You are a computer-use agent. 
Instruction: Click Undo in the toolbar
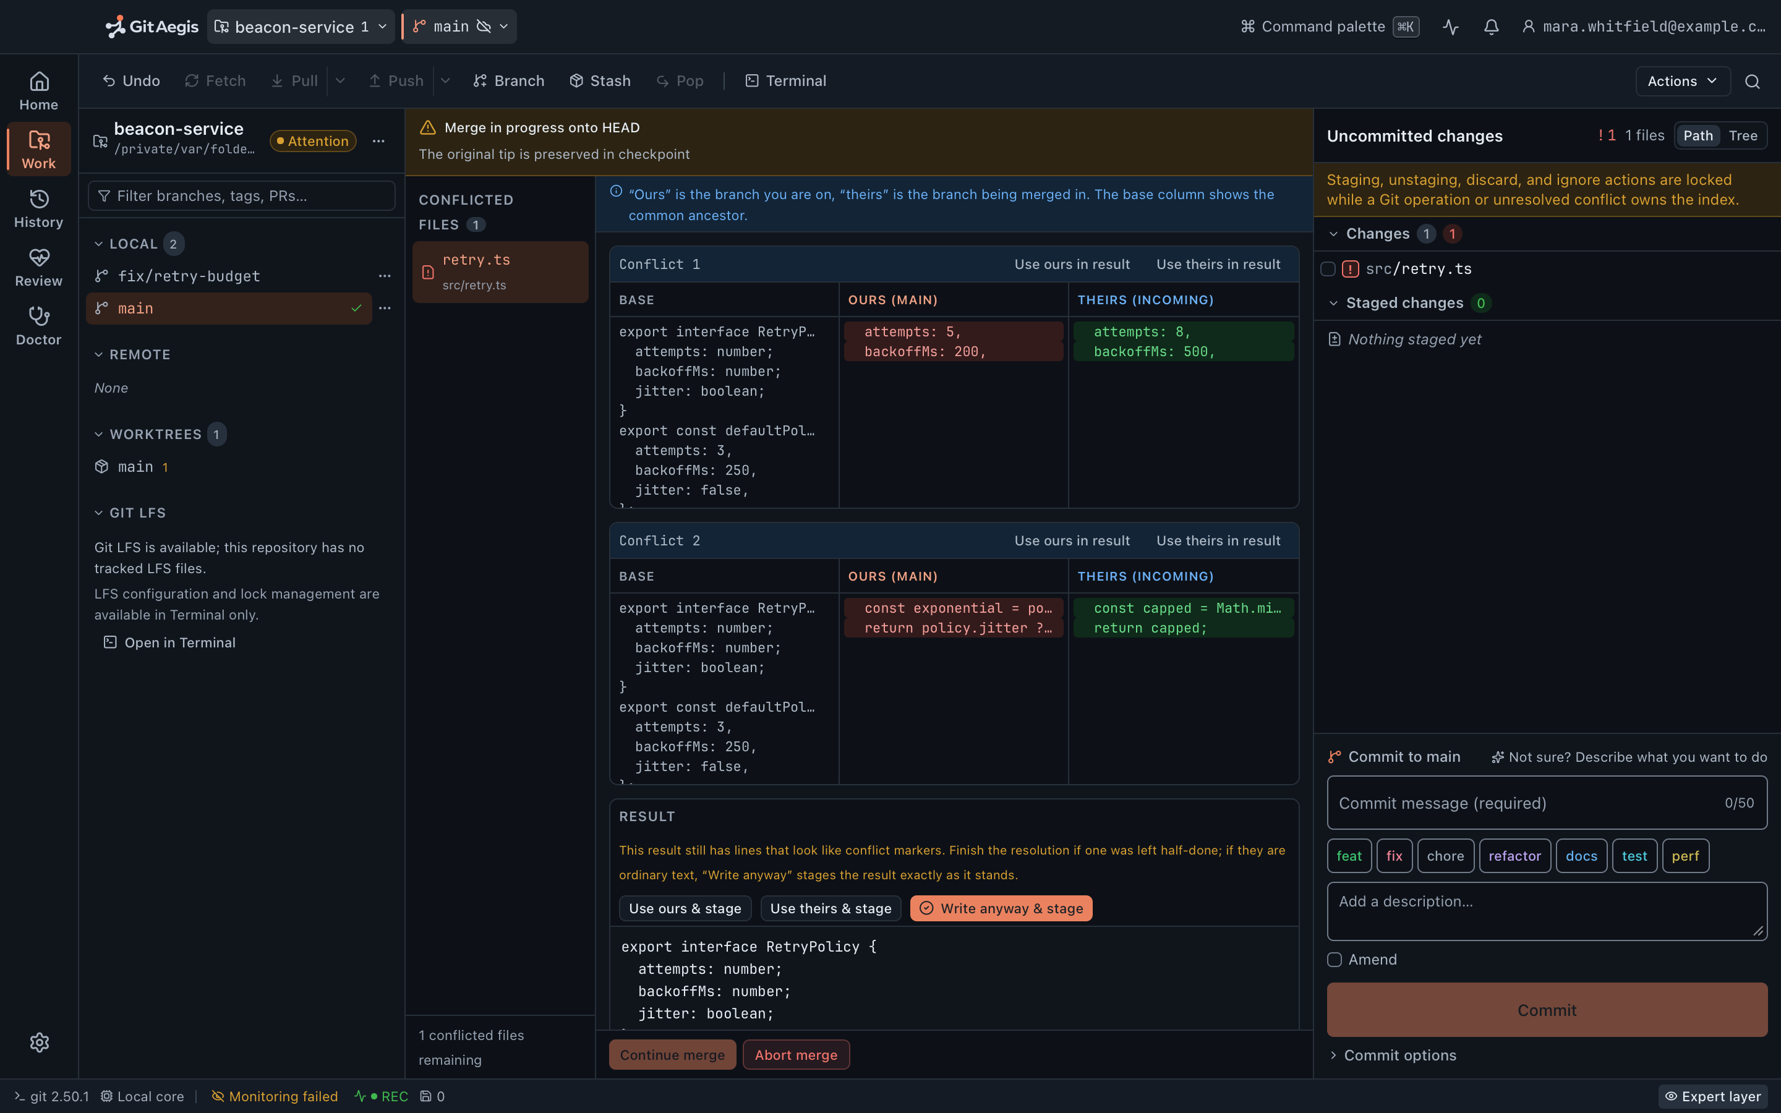pyautogui.click(x=131, y=81)
